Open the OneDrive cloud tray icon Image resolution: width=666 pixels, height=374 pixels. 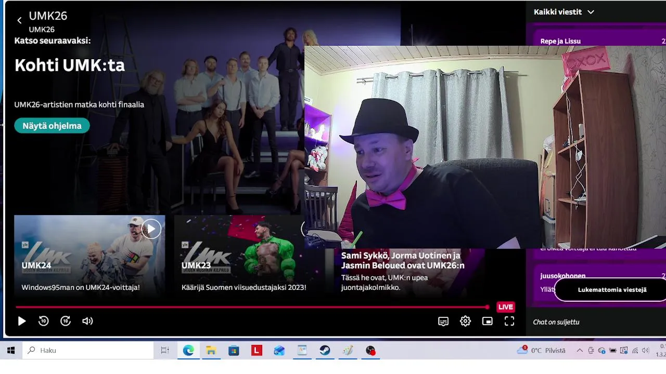602,351
